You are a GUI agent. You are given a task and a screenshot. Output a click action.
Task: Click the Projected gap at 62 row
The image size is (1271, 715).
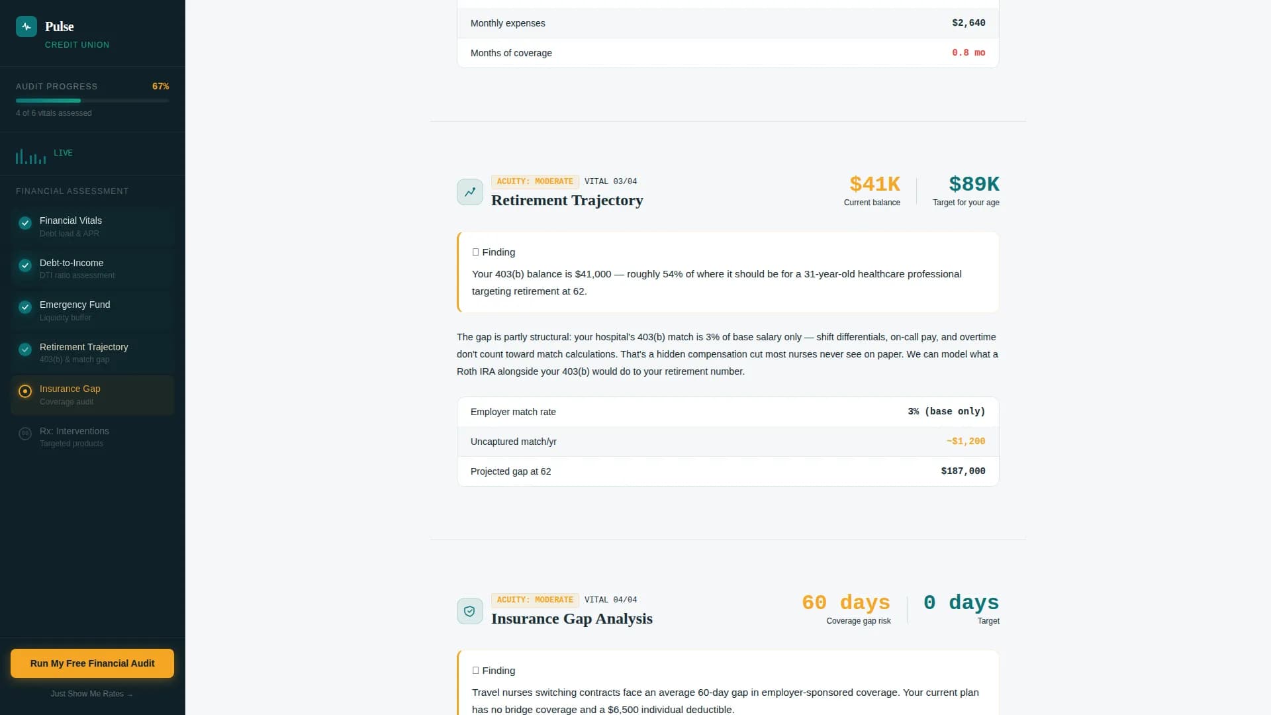[x=727, y=471]
